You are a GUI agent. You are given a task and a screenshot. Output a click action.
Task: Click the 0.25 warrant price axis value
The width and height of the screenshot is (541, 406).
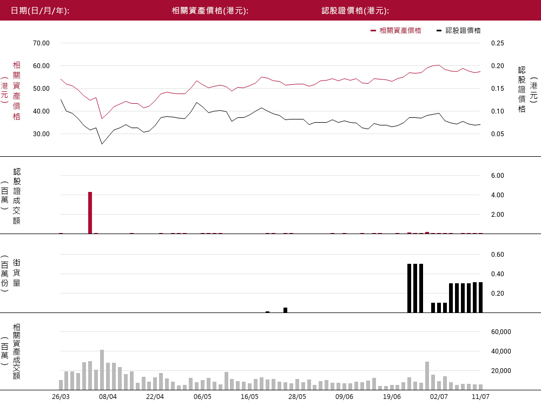[x=498, y=43]
